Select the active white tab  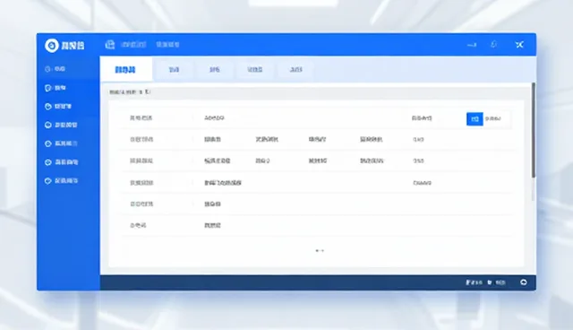tap(126, 69)
